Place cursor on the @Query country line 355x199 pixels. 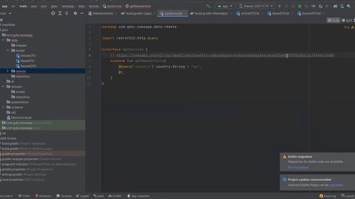160,66
